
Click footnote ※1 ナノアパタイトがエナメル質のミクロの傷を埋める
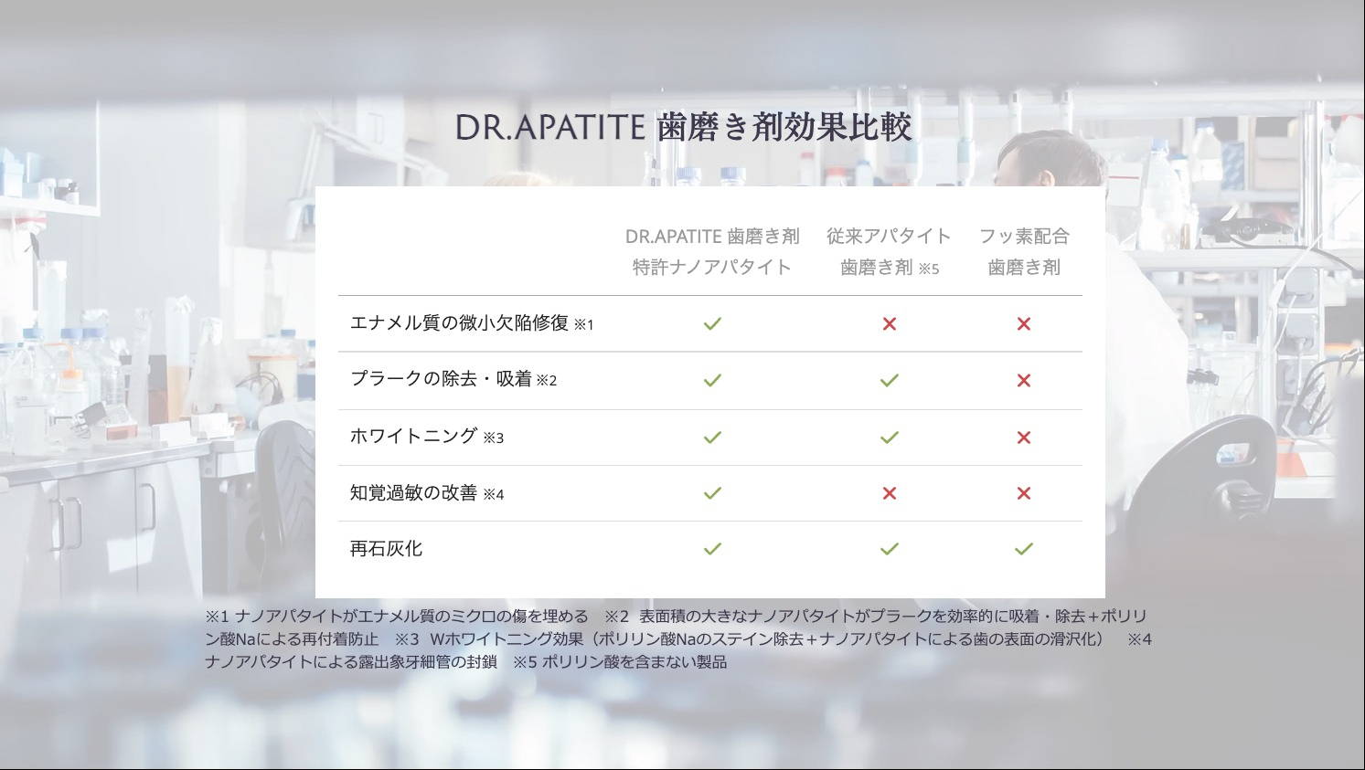point(397,617)
